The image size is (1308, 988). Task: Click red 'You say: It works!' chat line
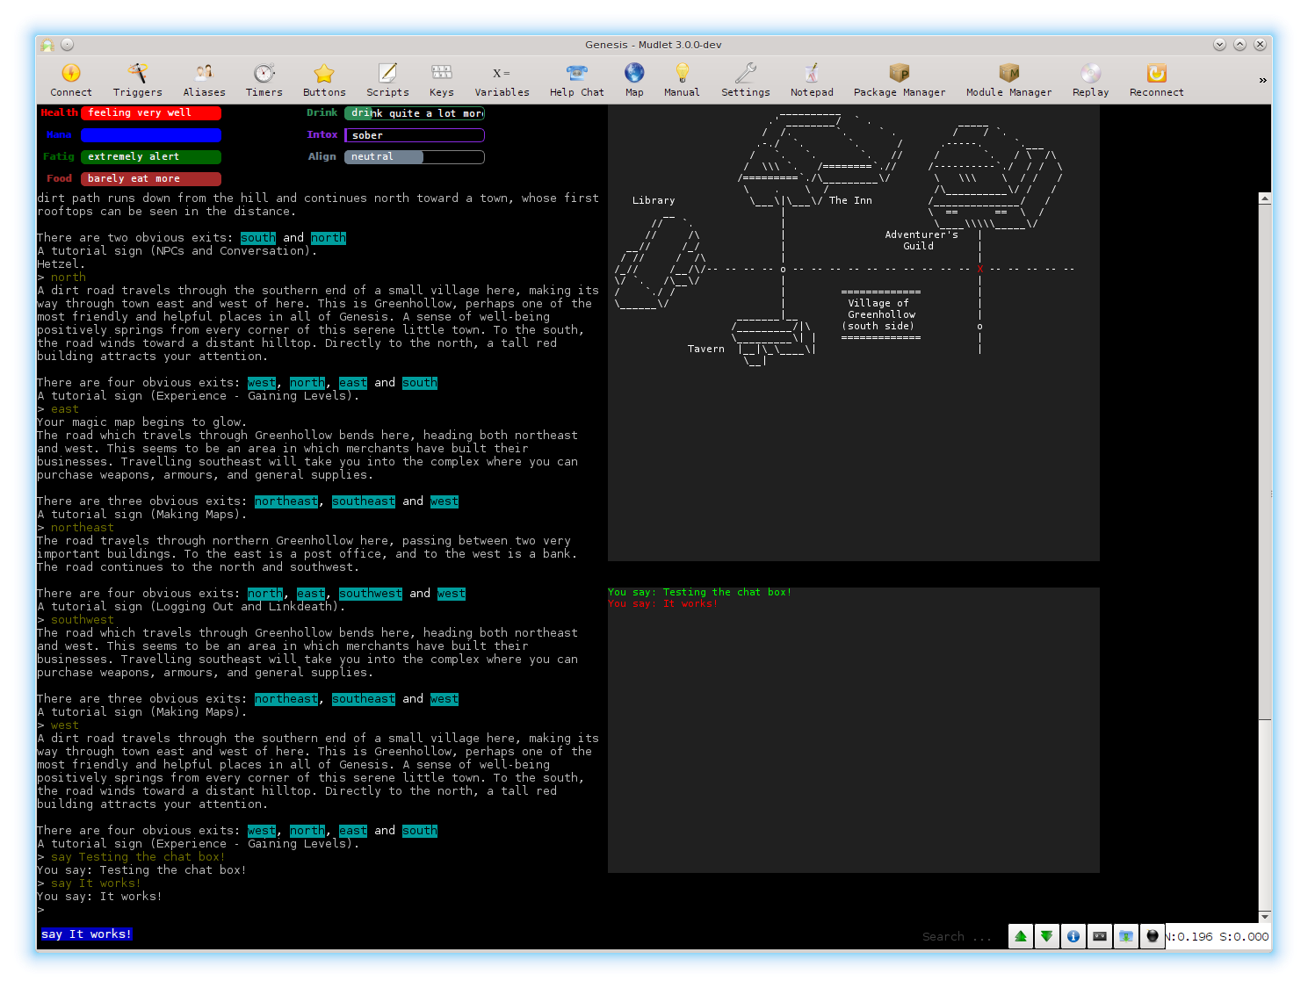[x=663, y=604]
